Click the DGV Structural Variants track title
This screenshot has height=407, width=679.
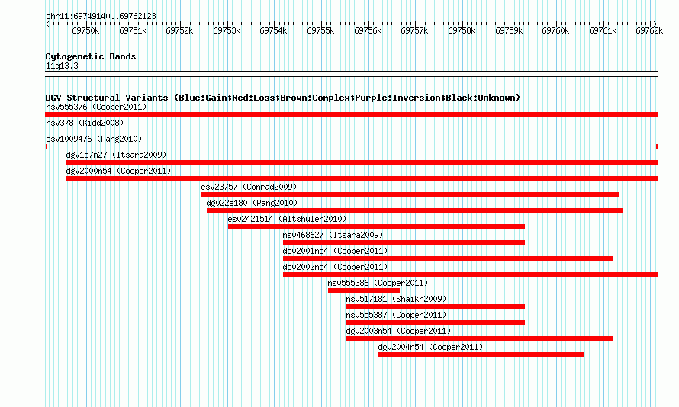pyautogui.click(x=283, y=98)
